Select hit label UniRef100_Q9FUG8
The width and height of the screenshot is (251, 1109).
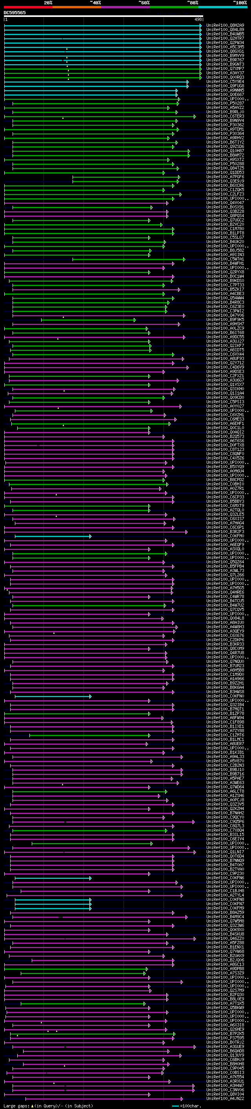point(225,86)
